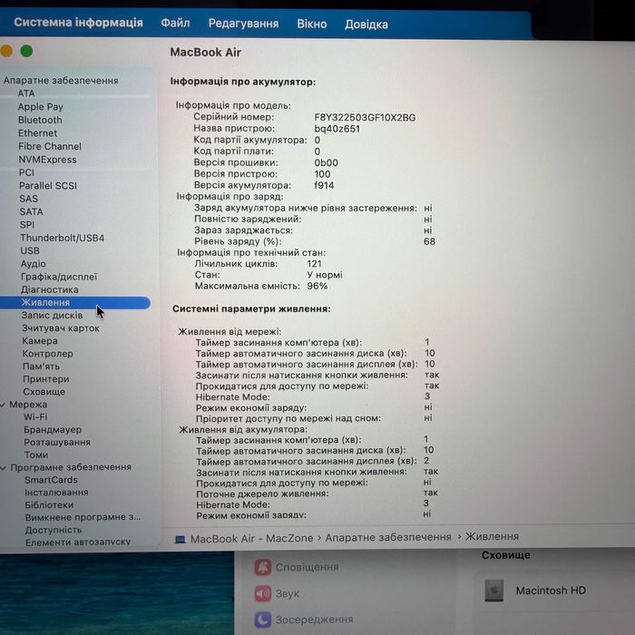Select SAS in the sidebar
This screenshot has height=635, width=635.
tap(28, 199)
